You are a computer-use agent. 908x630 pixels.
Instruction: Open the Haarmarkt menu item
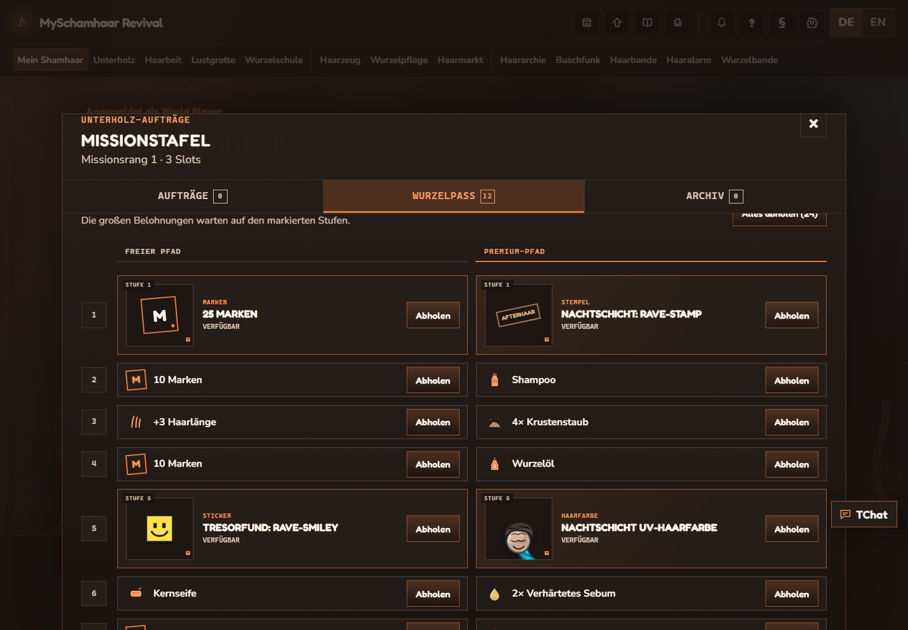[x=460, y=60]
